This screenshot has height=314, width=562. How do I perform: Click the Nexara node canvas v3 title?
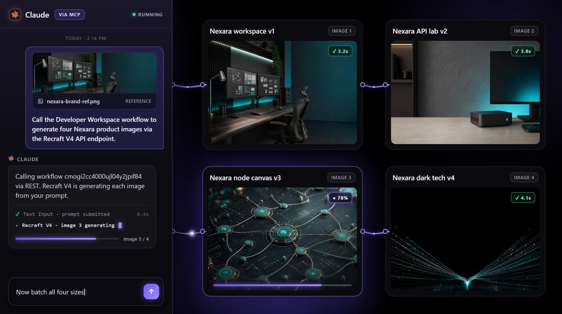click(x=245, y=178)
